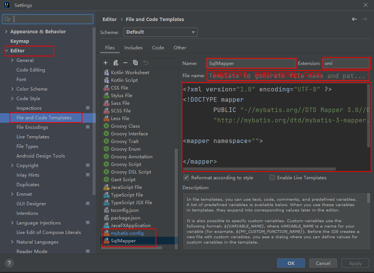Select Kotlin Script template

pos(124,80)
